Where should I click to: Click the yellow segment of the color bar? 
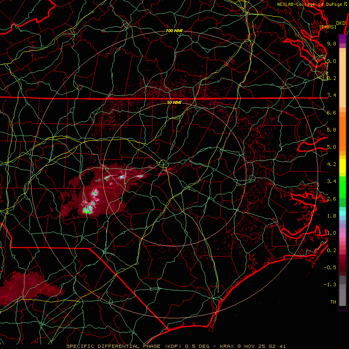tap(342, 166)
